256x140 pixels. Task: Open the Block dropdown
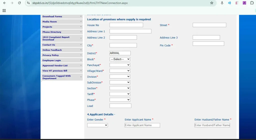coord(120,59)
